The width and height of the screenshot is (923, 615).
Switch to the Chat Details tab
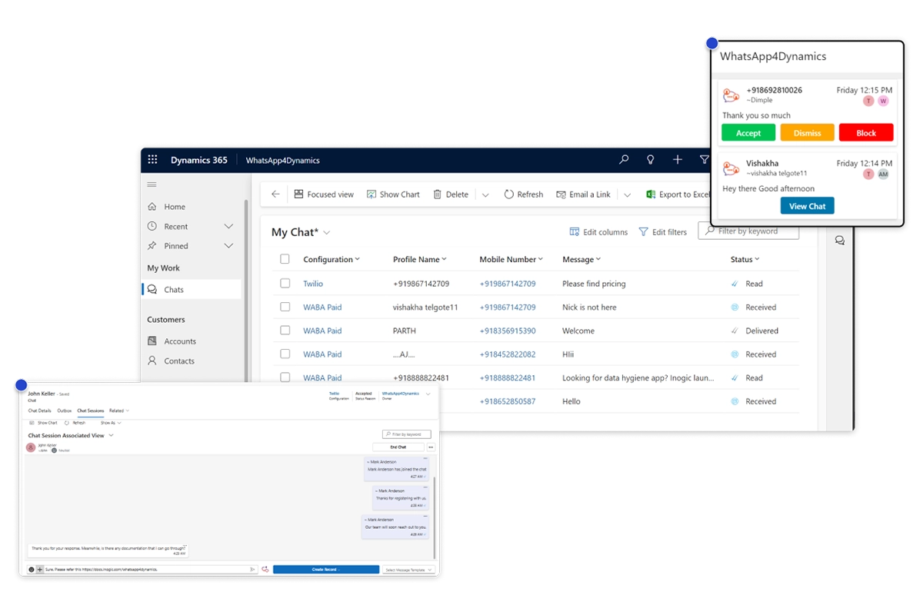click(x=39, y=411)
